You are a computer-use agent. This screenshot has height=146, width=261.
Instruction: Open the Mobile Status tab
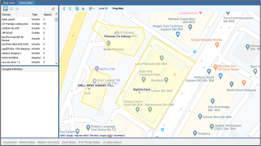[27, 142]
